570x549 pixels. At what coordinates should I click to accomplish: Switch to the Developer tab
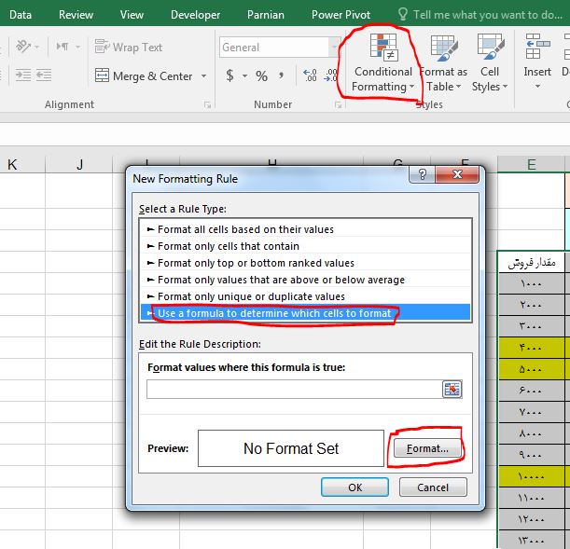(x=195, y=15)
